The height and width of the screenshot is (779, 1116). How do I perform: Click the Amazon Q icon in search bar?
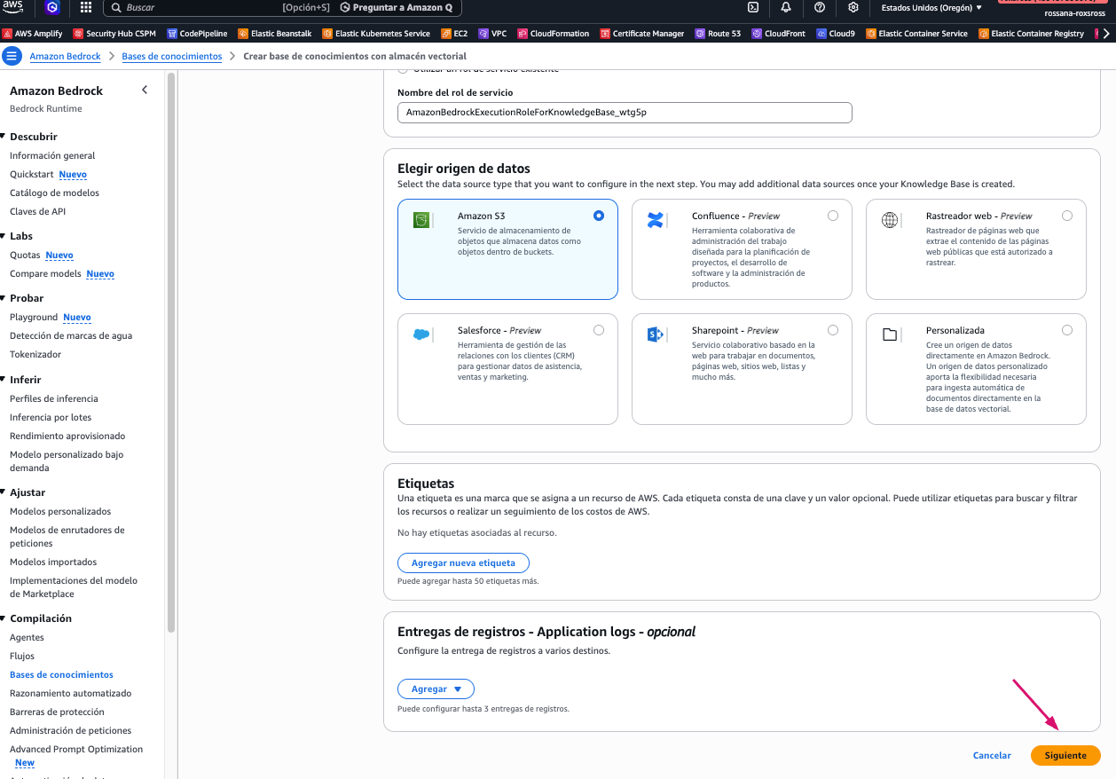pyautogui.click(x=345, y=7)
